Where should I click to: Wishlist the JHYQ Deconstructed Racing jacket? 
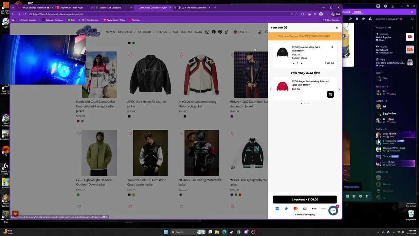[x=181, y=55]
